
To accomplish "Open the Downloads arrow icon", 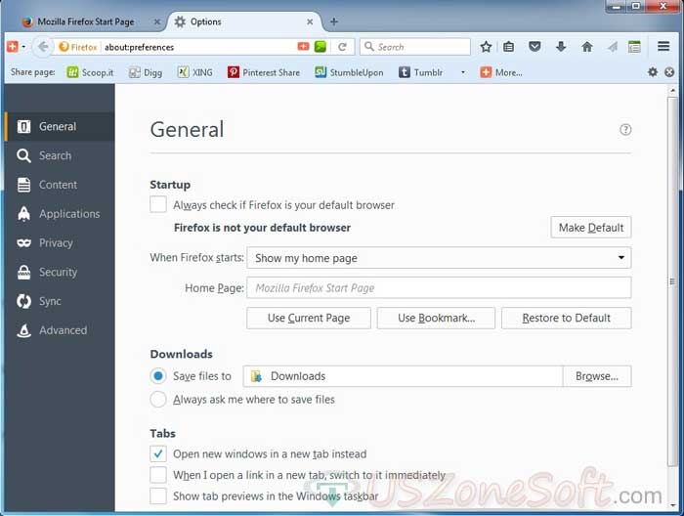I will point(561,47).
